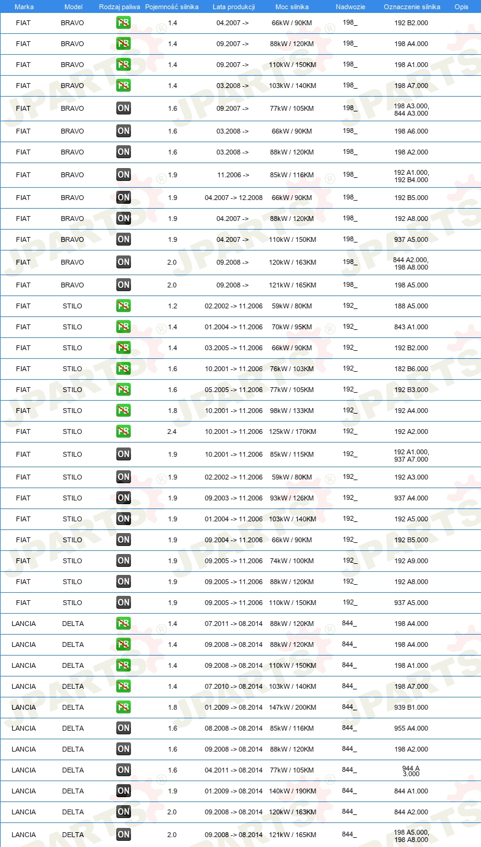Click ON diesel icon for Bravo 77kW/105KM

[124, 108]
